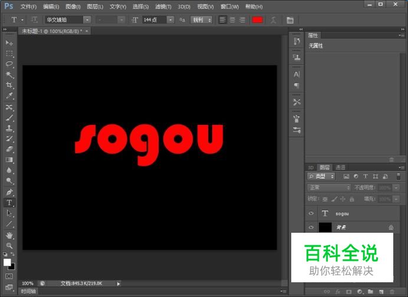Open the 滤镜(T) menu

163,6
